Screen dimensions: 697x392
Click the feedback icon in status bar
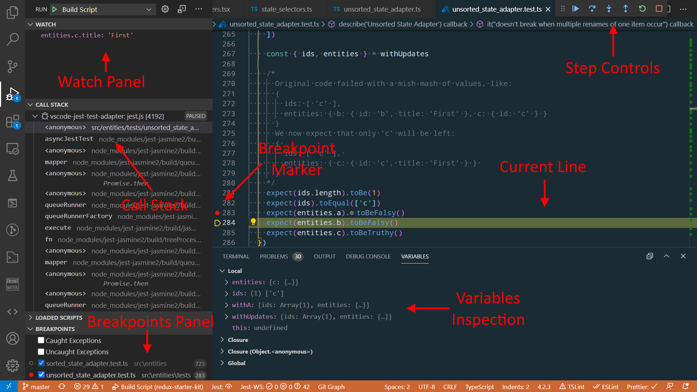pos(670,387)
